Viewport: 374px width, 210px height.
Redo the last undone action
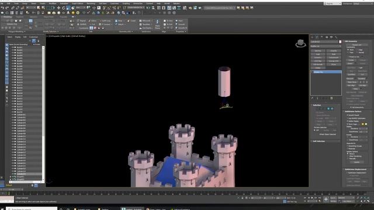[x=8, y=8]
